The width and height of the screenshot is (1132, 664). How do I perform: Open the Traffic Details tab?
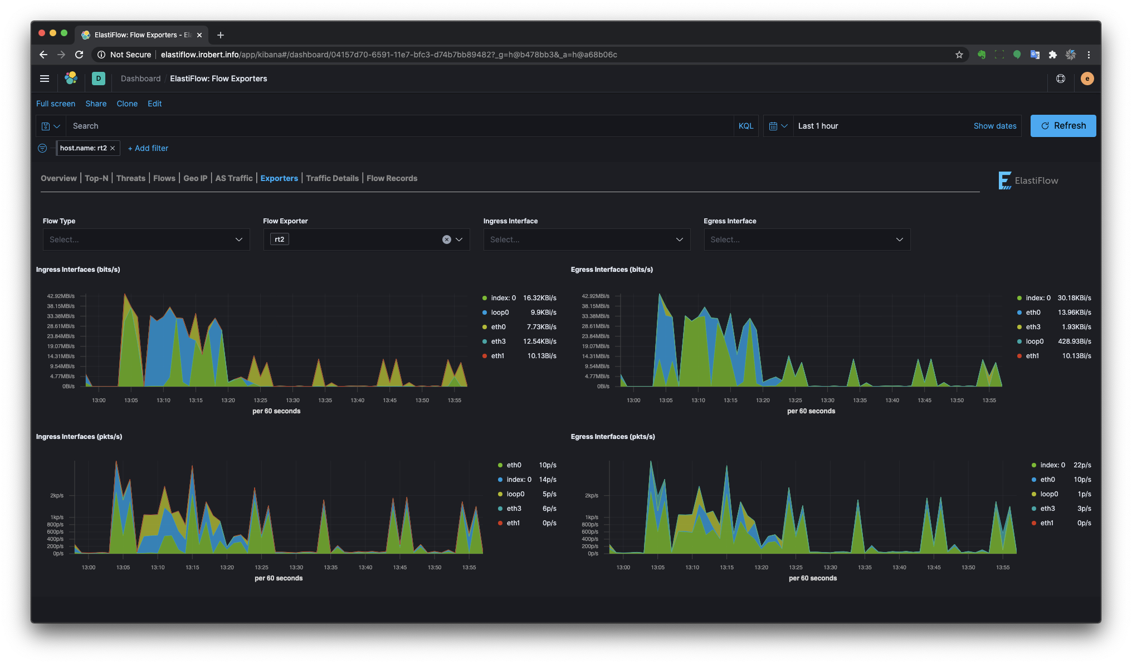point(332,178)
